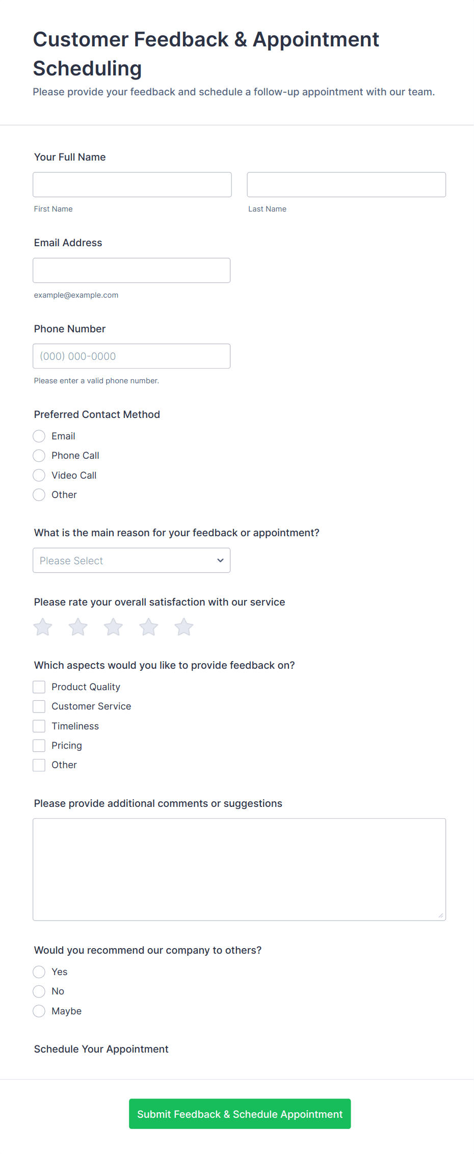Choose Maybe for company recommendation
Viewport: 474px width, 1154px height.
[x=39, y=1011]
